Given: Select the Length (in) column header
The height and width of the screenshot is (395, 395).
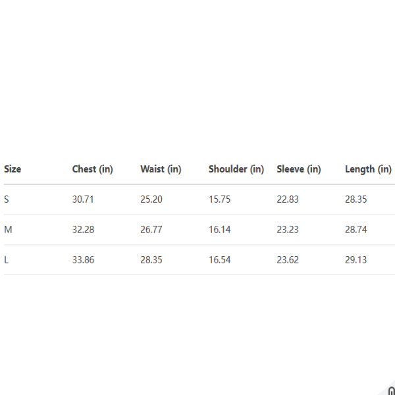Looking at the screenshot, I should pos(368,169).
